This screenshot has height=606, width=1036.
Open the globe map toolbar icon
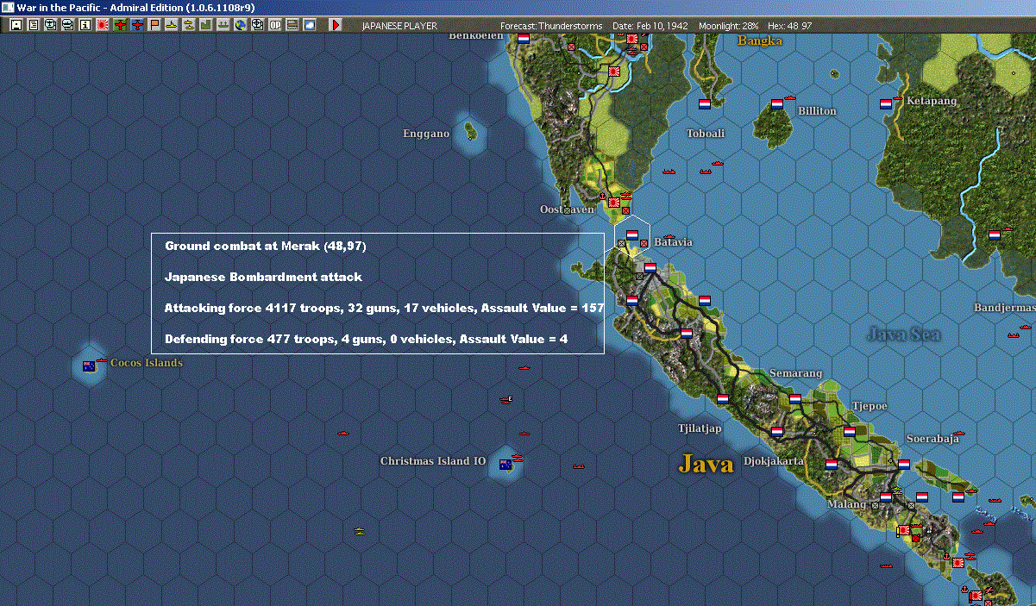(x=240, y=25)
